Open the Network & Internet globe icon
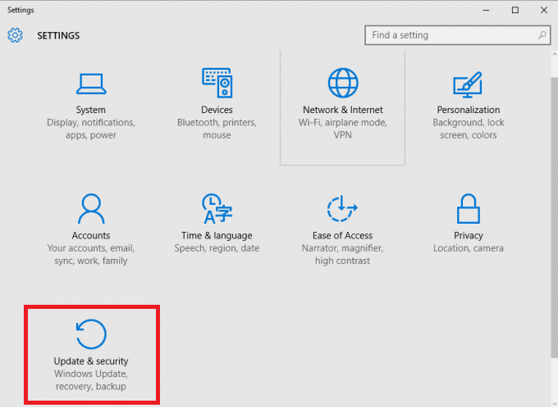 pyautogui.click(x=343, y=83)
